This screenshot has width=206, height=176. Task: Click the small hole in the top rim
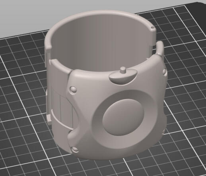[x=153, y=28]
